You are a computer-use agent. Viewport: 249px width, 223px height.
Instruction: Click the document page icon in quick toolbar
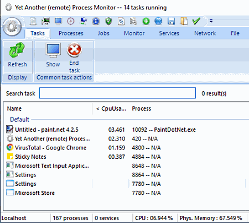tap(33, 21)
